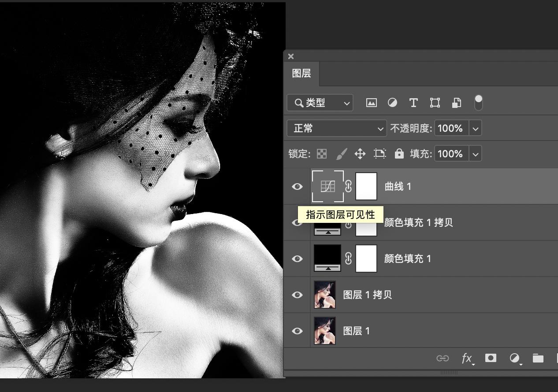
Task: Click mask link icon on 颜色填充 1
Action: coord(349,259)
